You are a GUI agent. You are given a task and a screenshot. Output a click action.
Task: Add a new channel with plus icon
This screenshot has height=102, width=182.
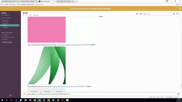click(18, 21)
